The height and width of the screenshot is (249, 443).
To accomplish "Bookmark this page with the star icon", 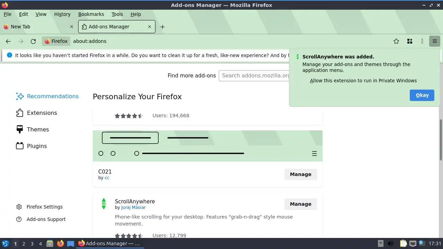I will (x=396, y=41).
